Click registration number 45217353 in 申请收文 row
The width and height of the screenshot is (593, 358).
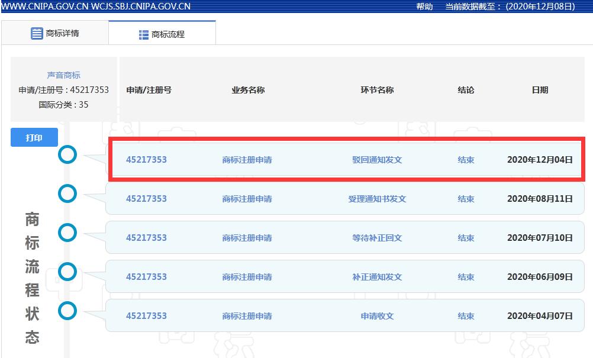point(146,315)
